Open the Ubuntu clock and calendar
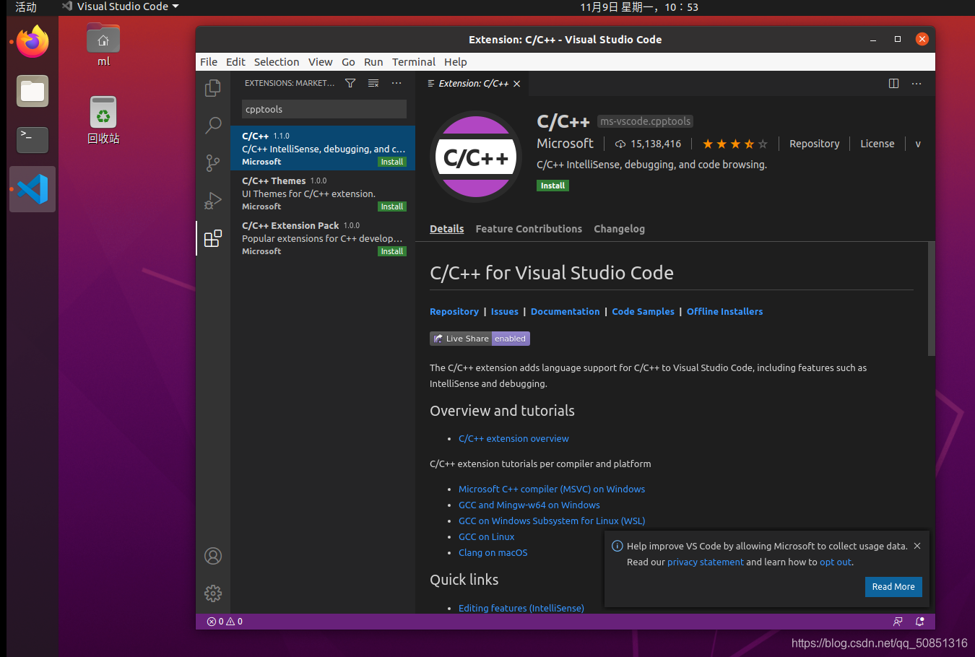This screenshot has width=975, height=657. pyautogui.click(x=639, y=6)
